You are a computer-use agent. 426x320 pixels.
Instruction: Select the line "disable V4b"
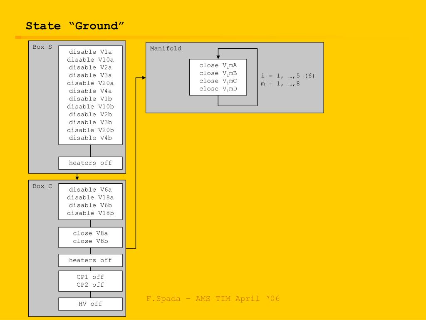click(x=90, y=138)
